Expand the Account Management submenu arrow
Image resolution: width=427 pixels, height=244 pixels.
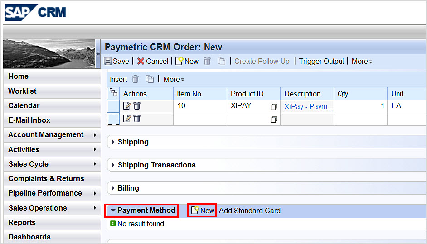[x=95, y=135]
